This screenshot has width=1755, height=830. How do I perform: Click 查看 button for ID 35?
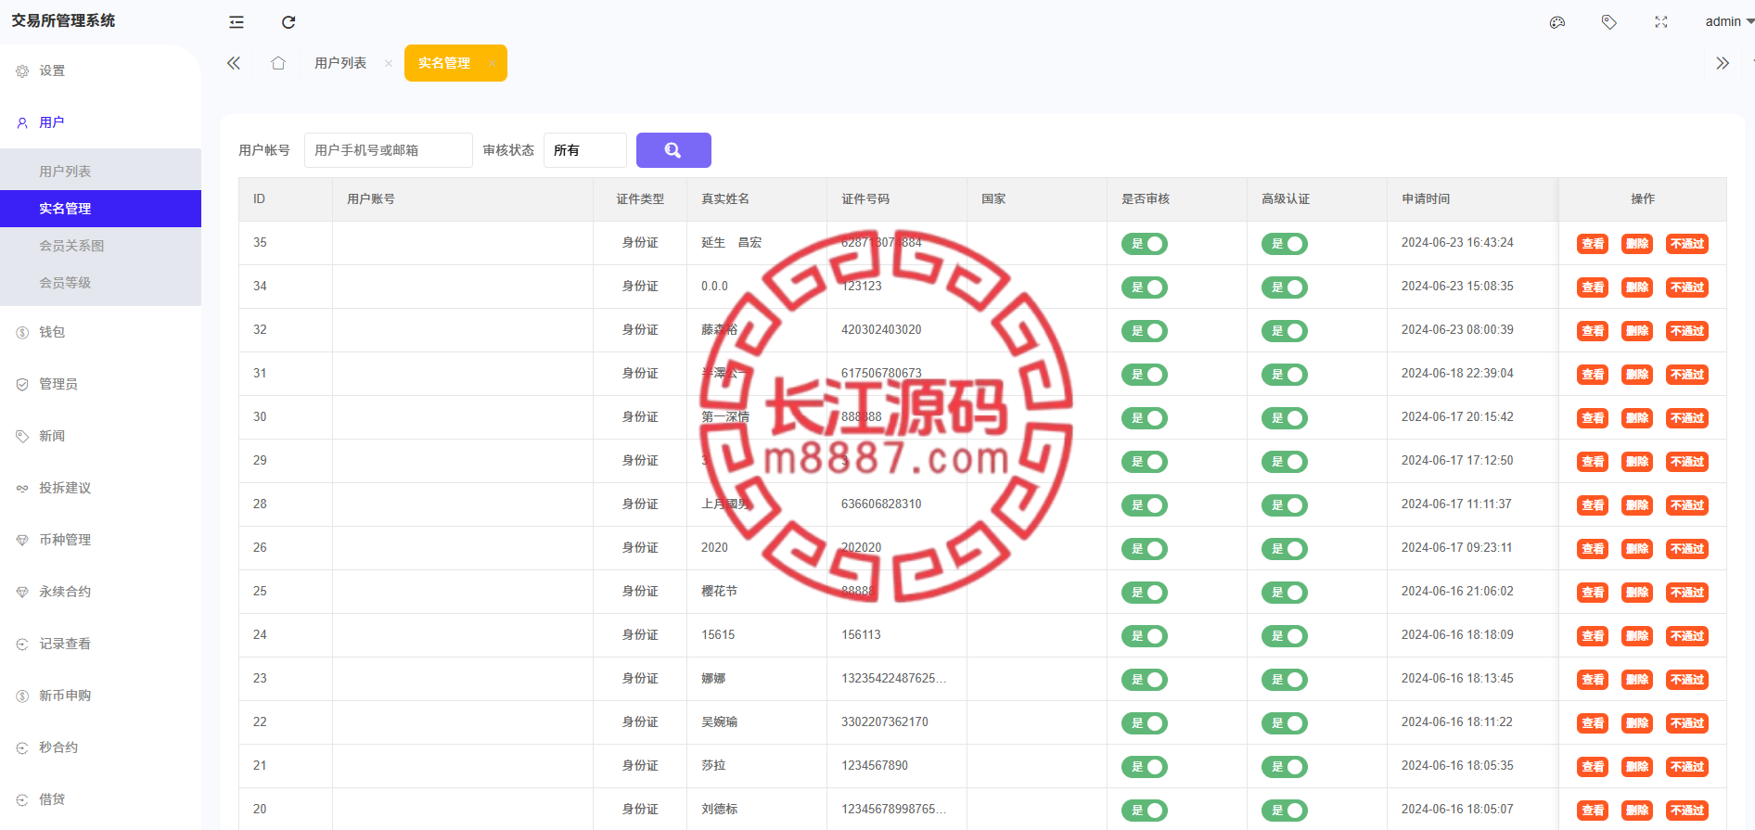pyautogui.click(x=1593, y=244)
